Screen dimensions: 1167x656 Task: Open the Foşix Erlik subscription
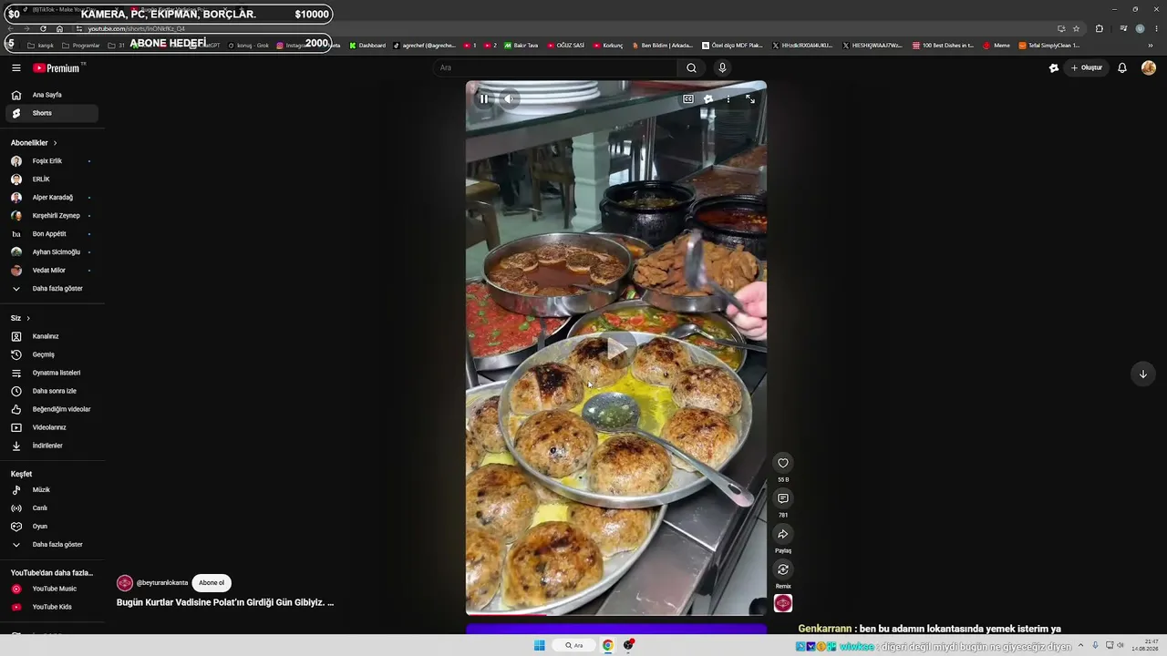[52, 161]
